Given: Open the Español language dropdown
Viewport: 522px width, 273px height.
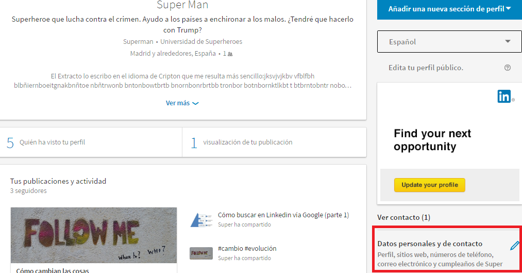Looking at the screenshot, I should coord(449,42).
